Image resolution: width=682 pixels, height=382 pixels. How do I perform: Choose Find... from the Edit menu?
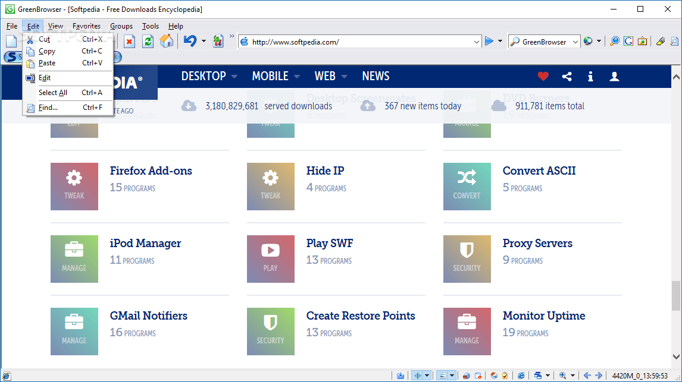tap(68, 107)
